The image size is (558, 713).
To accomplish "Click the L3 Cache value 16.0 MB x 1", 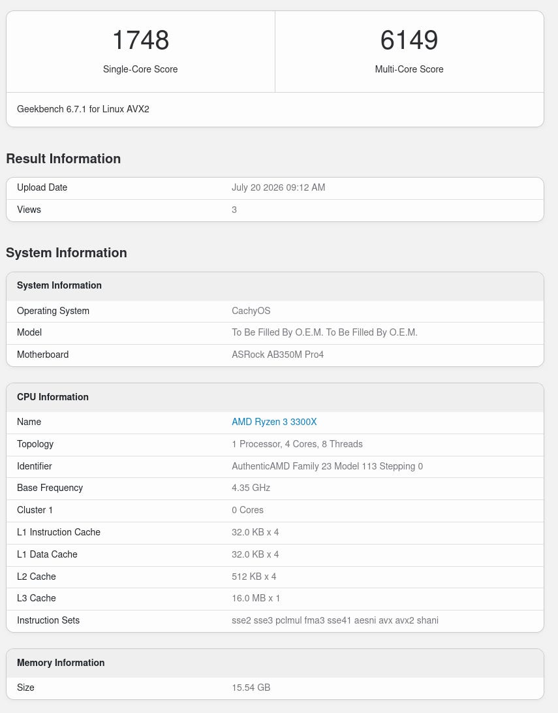I will tap(256, 598).
